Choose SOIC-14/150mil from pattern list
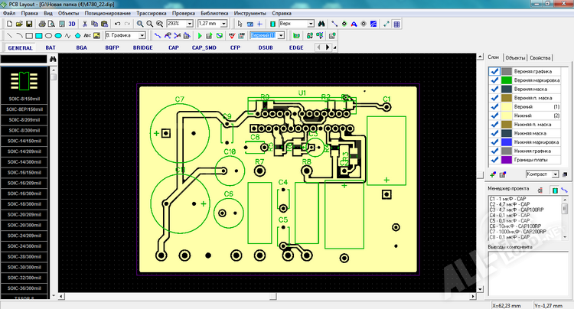Viewport: 574px width, 309px height. pos(24,141)
